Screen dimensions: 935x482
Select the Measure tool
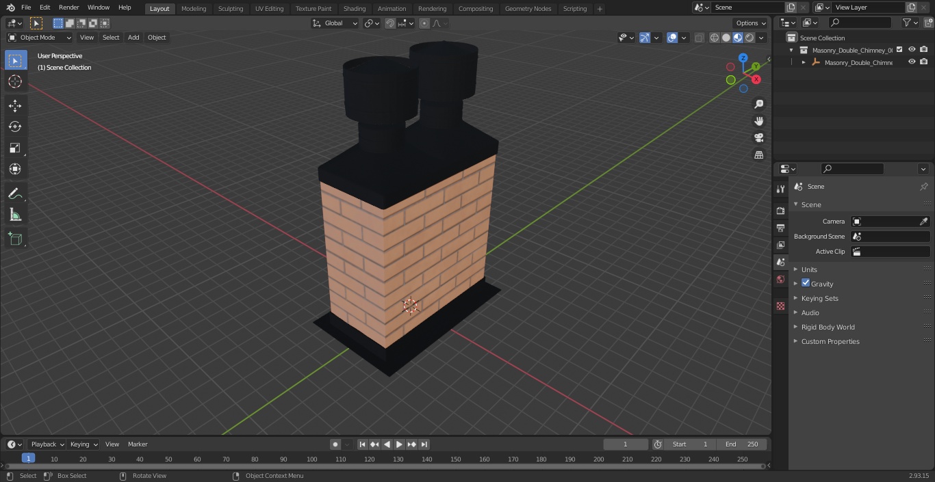tap(15, 215)
